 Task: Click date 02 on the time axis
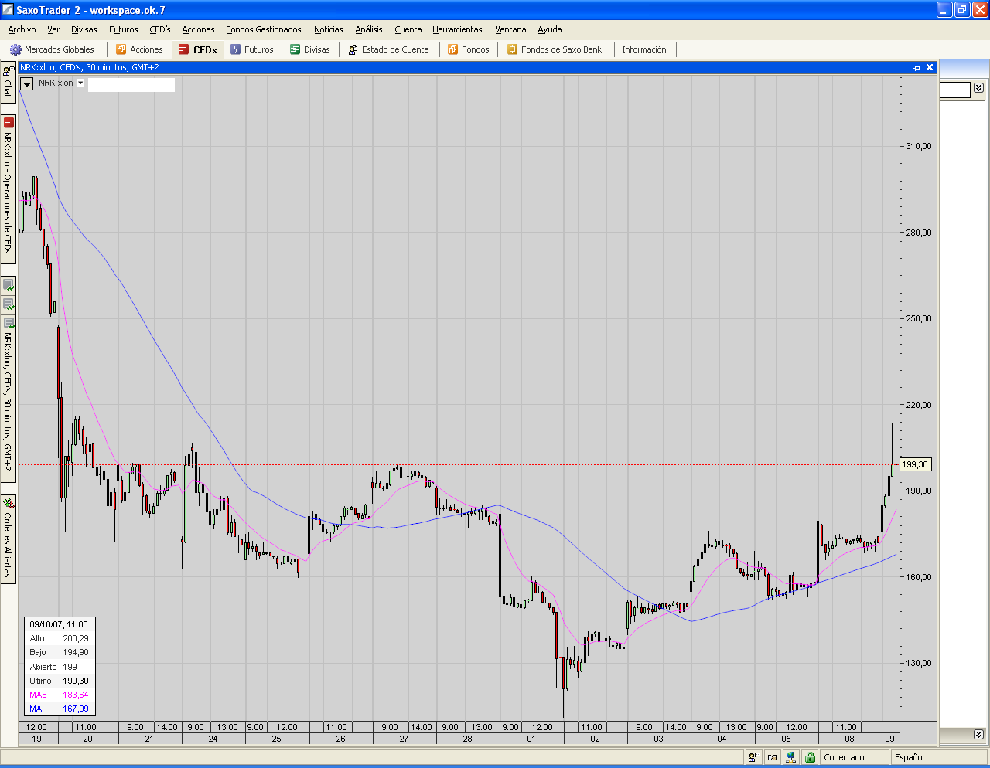point(595,739)
